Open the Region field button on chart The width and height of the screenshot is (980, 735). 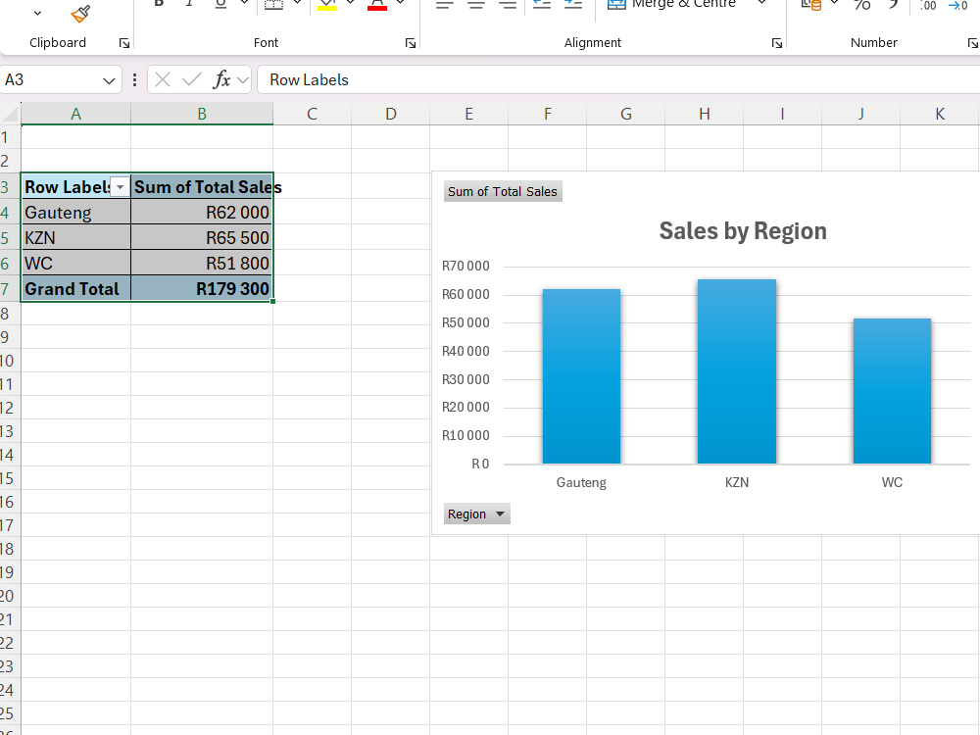tap(477, 514)
